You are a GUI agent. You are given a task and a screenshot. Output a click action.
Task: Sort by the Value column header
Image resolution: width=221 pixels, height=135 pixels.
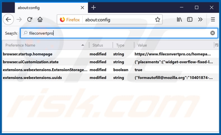[174, 45]
